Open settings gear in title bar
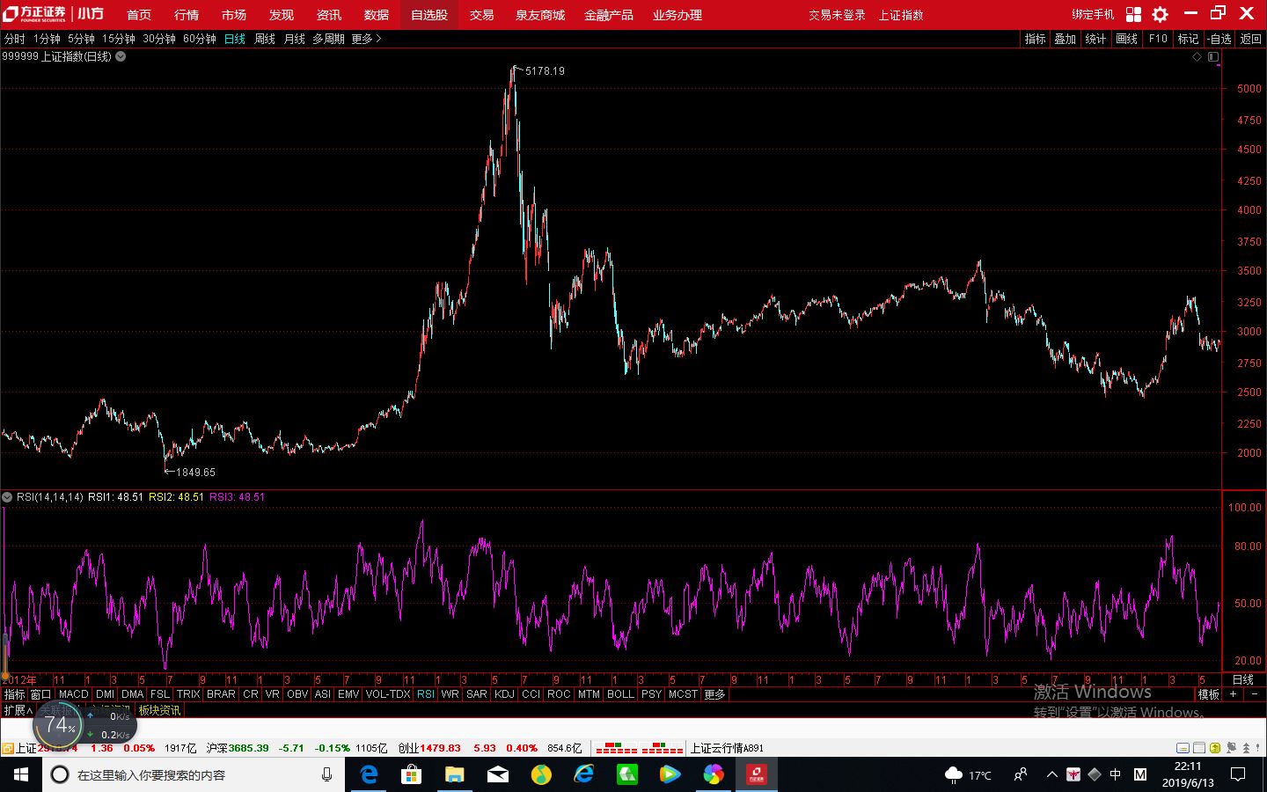This screenshot has height=792, width=1267. 1161,14
